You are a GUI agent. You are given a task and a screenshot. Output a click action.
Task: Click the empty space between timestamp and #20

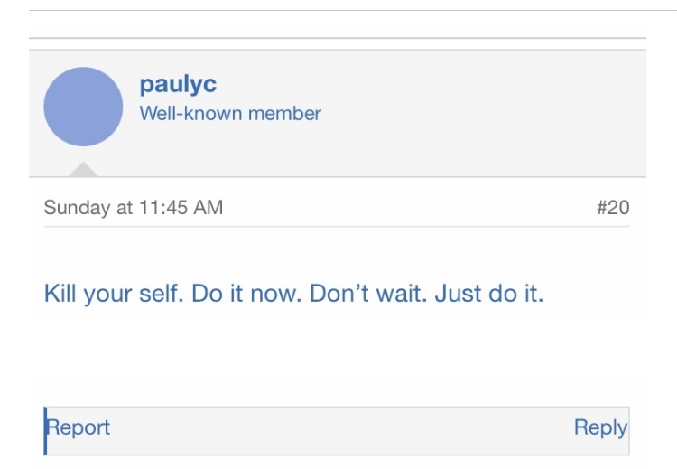pyautogui.click(x=406, y=207)
